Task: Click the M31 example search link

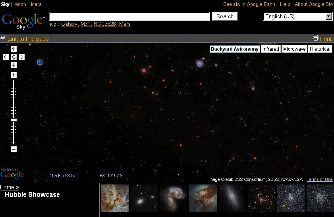Action: tap(85, 24)
